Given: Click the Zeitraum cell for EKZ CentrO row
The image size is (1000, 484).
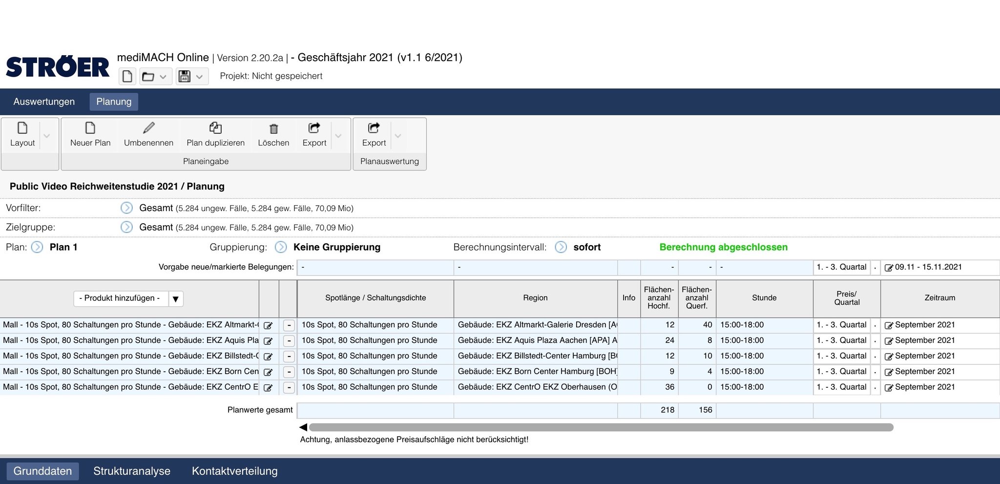Looking at the screenshot, I should 924,387.
